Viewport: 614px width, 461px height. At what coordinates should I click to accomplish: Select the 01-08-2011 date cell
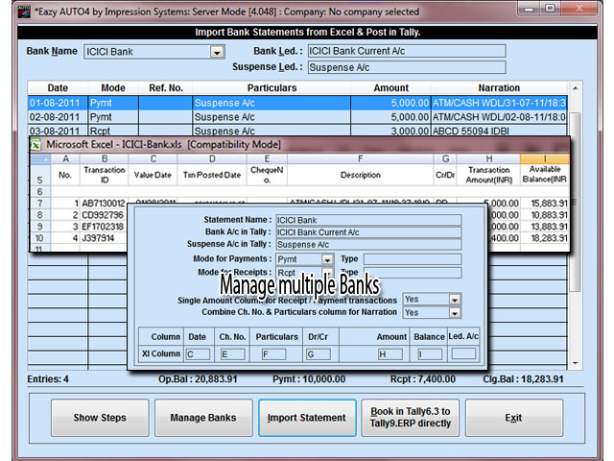[58, 103]
